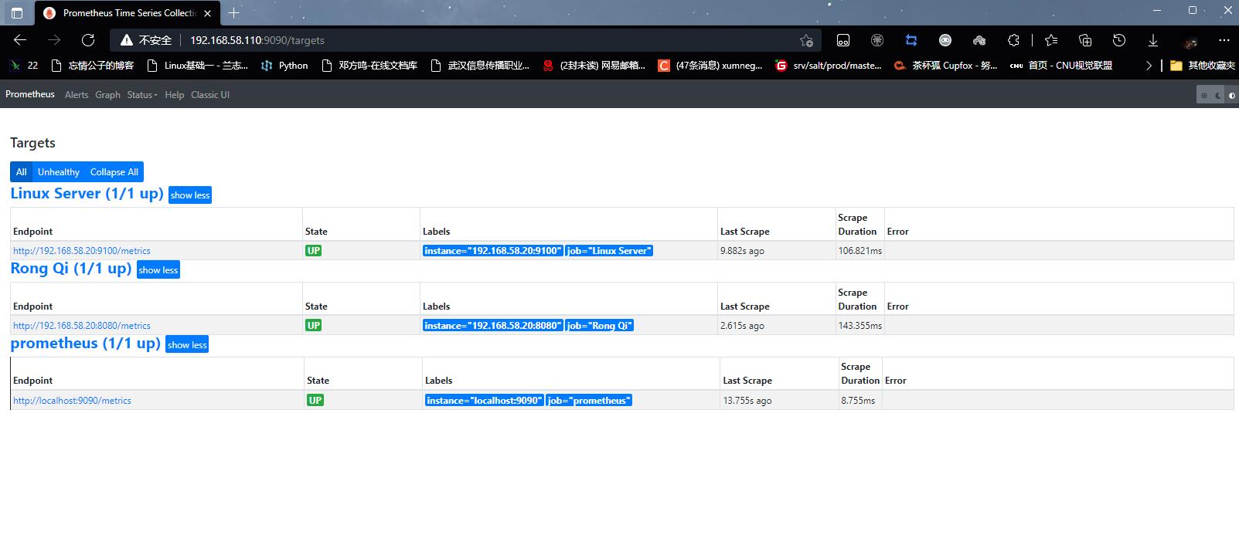
Task: Expand the Status dropdown menu
Action: [x=142, y=95]
